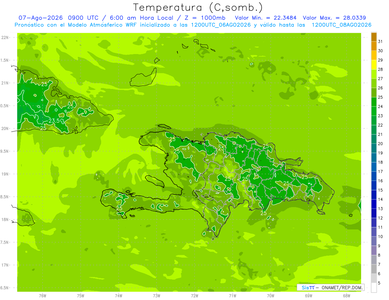The image size is (389, 300).
Task: Click the '23.5' contour label over Cuba
Action: [54, 121]
